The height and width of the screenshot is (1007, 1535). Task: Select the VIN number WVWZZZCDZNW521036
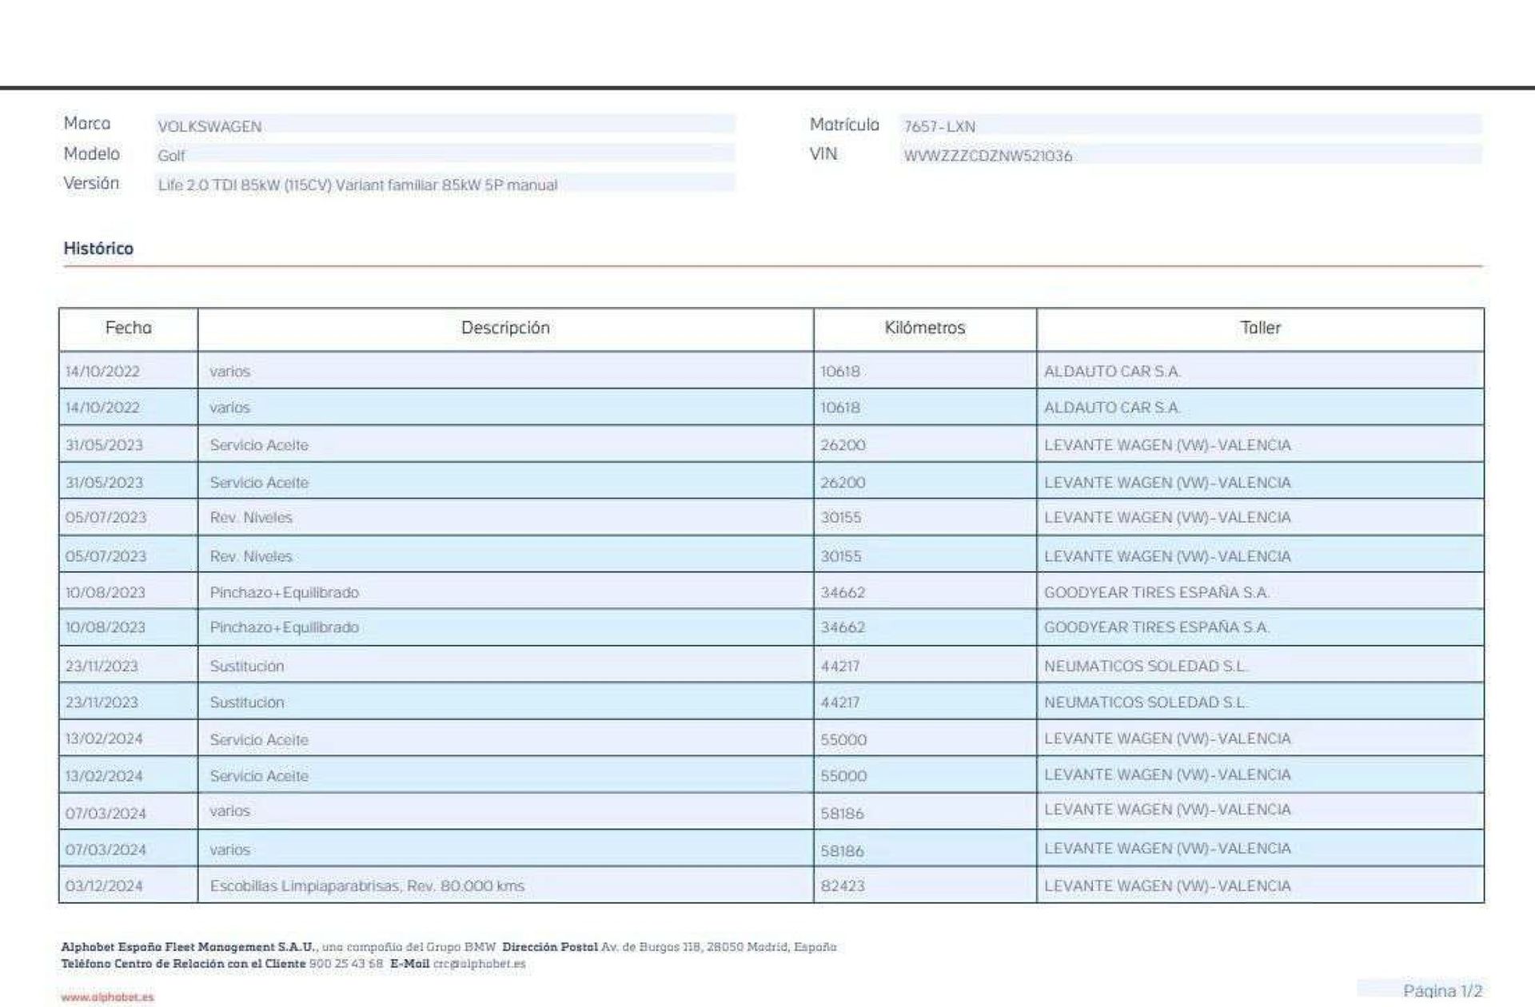pyautogui.click(x=988, y=156)
